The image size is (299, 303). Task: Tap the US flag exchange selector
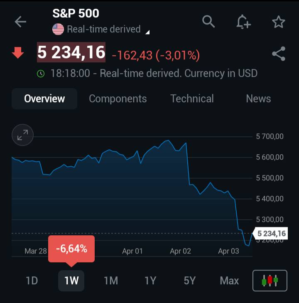click(x=58, y=29)
